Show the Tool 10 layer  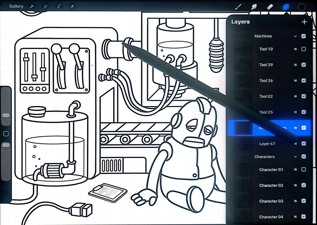[x=304, y=49]
